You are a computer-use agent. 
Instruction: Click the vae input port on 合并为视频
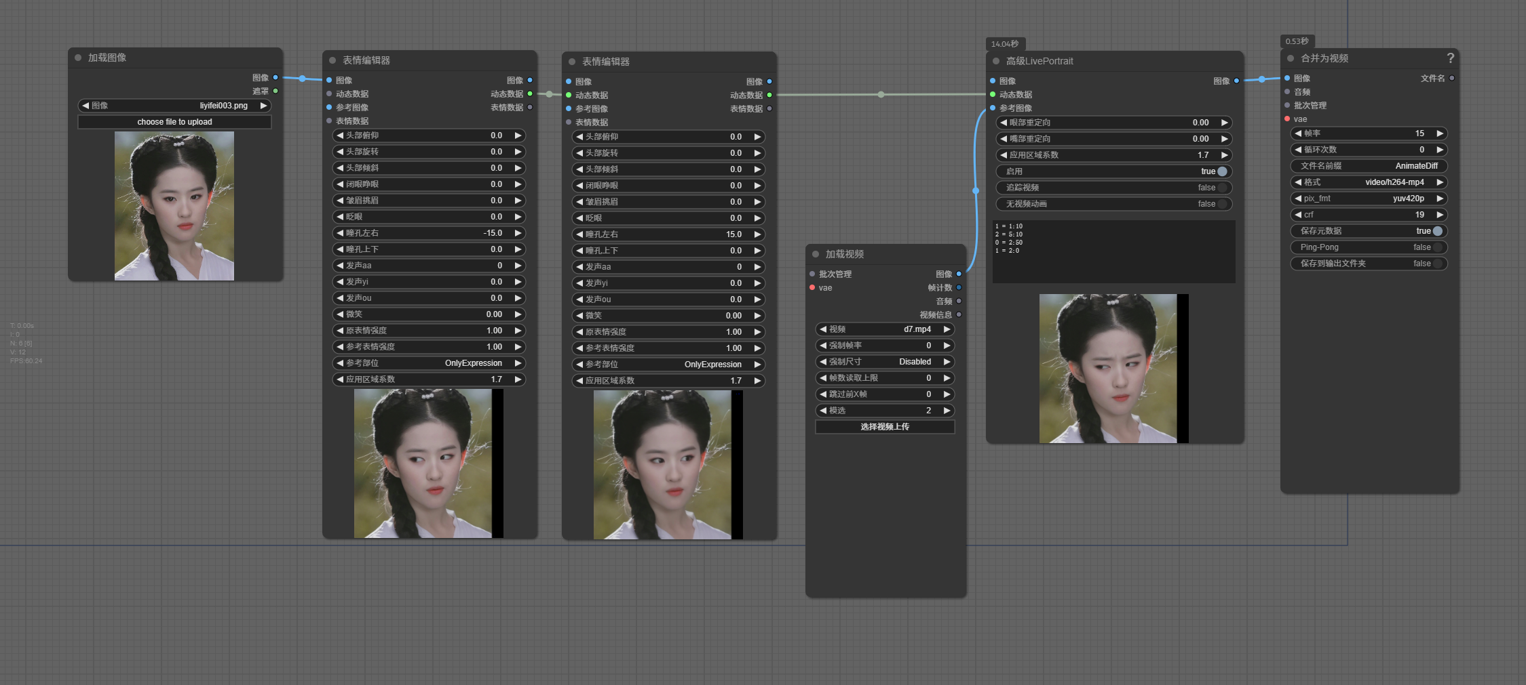click(1287, 119)
